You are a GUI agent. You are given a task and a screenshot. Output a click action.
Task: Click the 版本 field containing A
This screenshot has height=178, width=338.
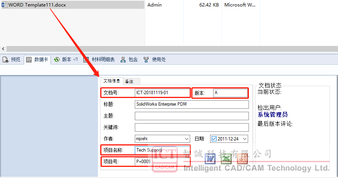point(230,93)
